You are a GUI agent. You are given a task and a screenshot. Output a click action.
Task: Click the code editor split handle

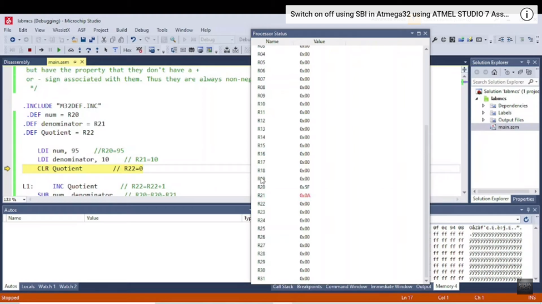464,70
